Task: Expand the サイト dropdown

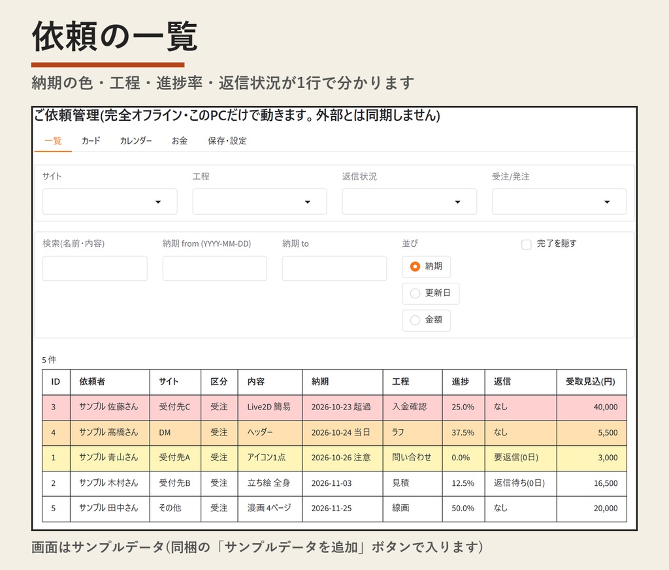Action: [110, 202]
